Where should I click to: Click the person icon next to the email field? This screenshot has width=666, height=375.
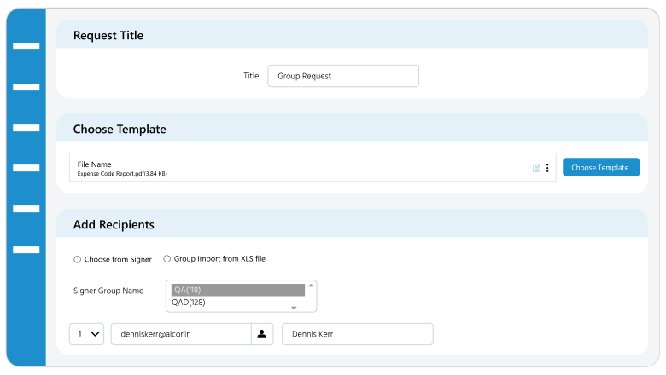263,334
